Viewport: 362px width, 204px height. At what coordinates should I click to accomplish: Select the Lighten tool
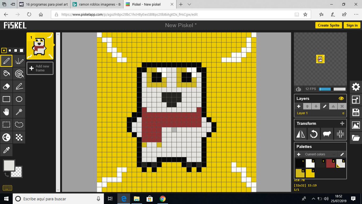[x=6, y=138]
